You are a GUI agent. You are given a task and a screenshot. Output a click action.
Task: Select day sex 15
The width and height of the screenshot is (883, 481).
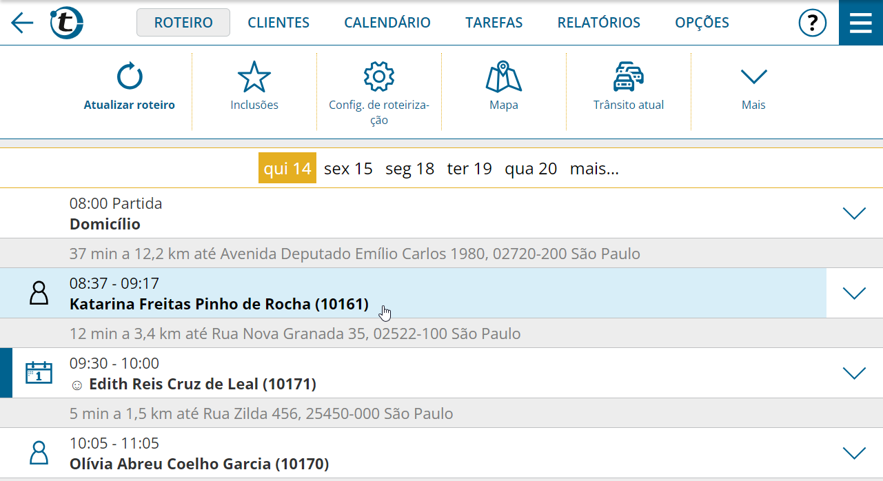tap(348, 168)
